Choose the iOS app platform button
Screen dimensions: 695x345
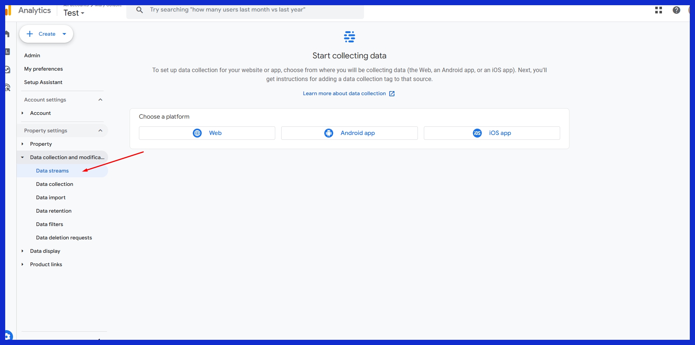coord(492,133)
